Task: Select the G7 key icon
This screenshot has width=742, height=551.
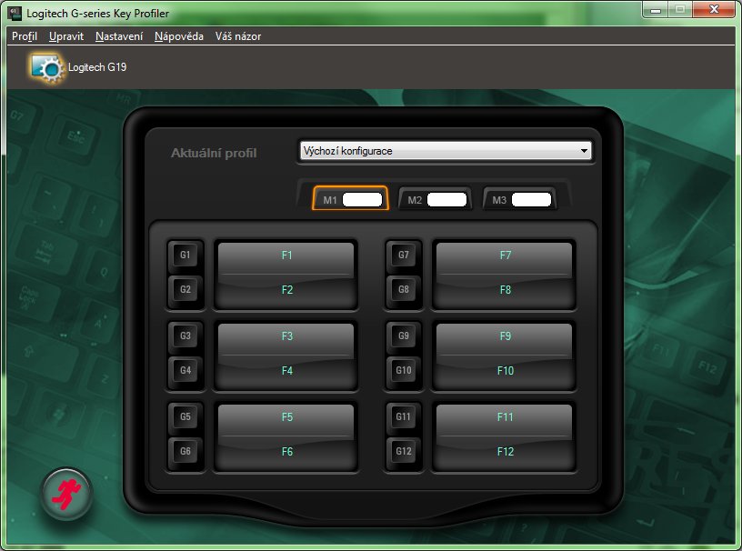Action: point(404,255)
